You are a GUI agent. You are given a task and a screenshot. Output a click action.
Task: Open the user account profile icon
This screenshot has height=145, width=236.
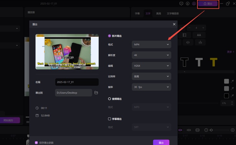coord(194,4)
